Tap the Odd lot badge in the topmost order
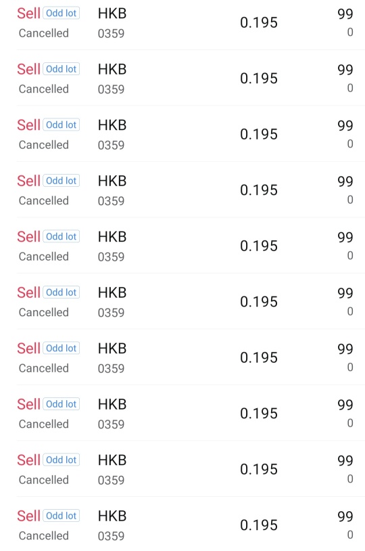The height and width of the screenshot is (551, 365). [62, 13]
